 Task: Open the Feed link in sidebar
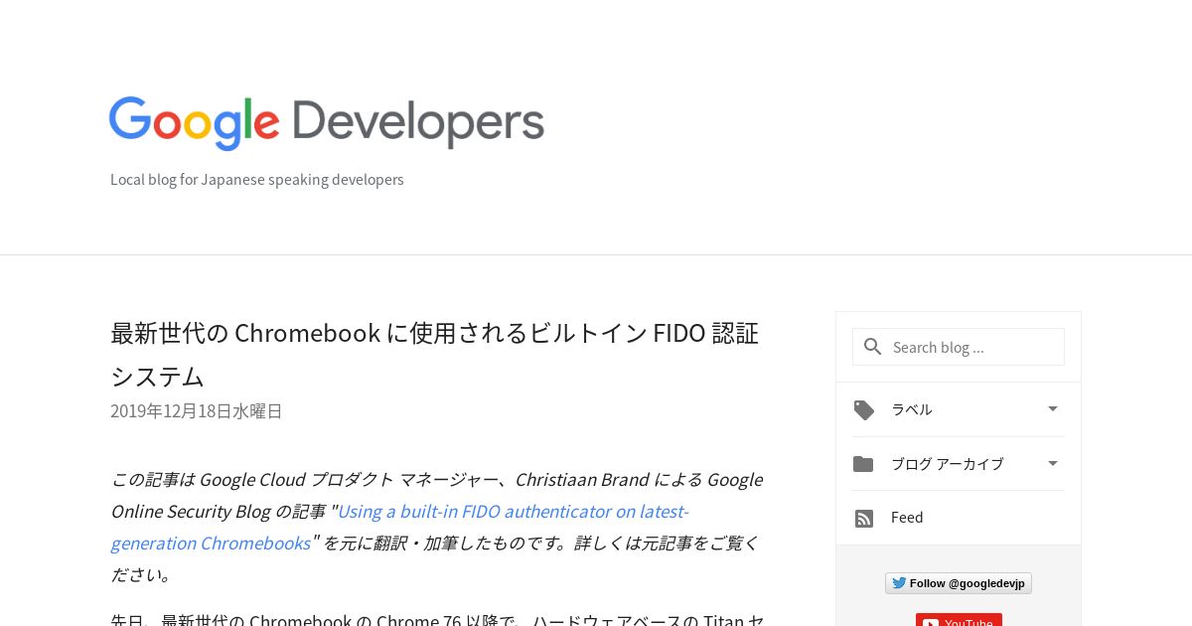point(907,518)
